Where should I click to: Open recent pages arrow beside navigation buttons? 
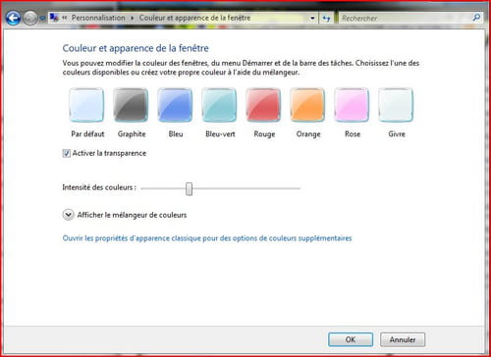tap(42, 19)
